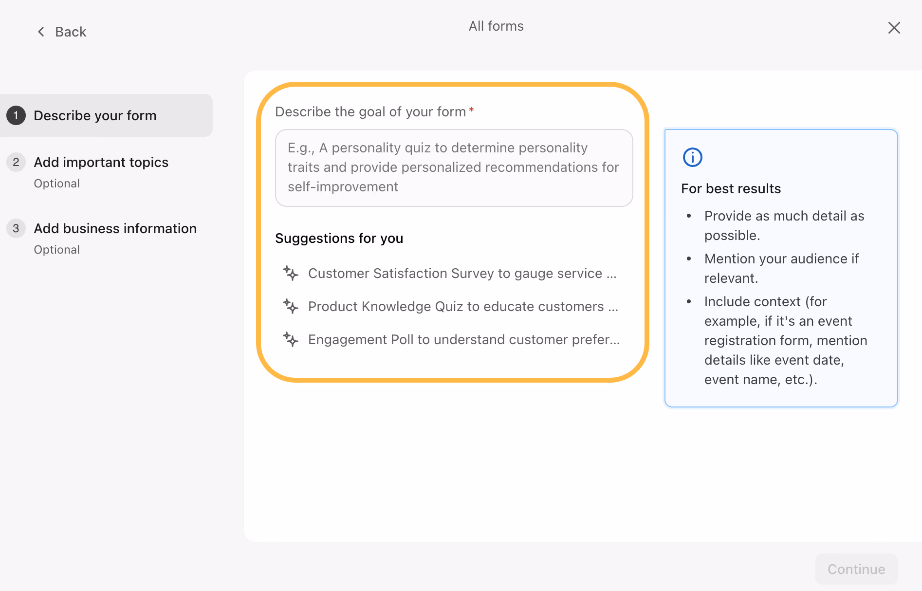Image resolution: width=922 pixels, height=591 pixels.
Task: Choose the Product Knowledge Quiz suggestion
Action: (x=463, y=306)
